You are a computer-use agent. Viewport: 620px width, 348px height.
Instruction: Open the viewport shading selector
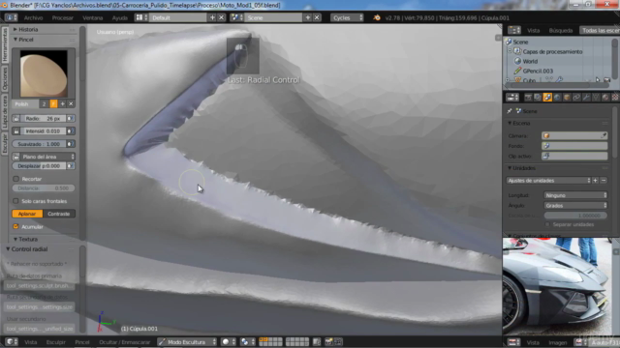pos(229,342)
